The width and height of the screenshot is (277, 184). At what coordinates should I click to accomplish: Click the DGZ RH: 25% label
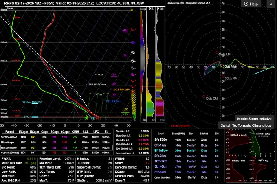[122, 90]
